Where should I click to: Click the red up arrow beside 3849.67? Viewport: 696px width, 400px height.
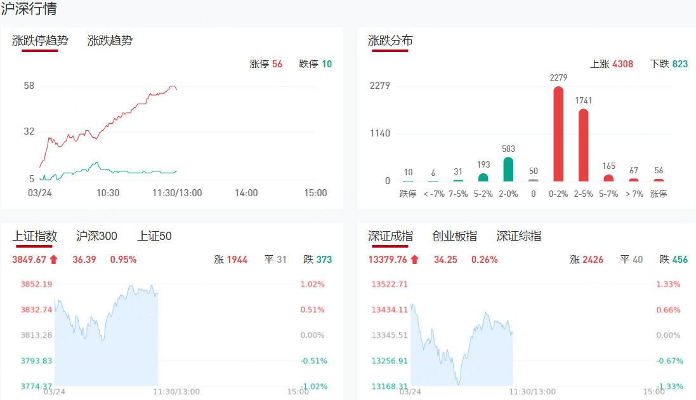tap(53, 259)
